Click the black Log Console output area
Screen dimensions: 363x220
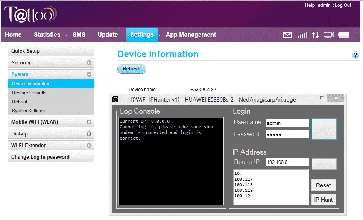click(x=171, y=161)
